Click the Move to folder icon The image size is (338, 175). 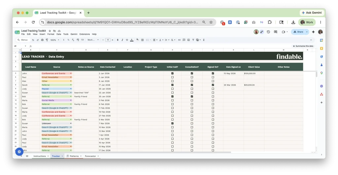(x=54, y=31)
